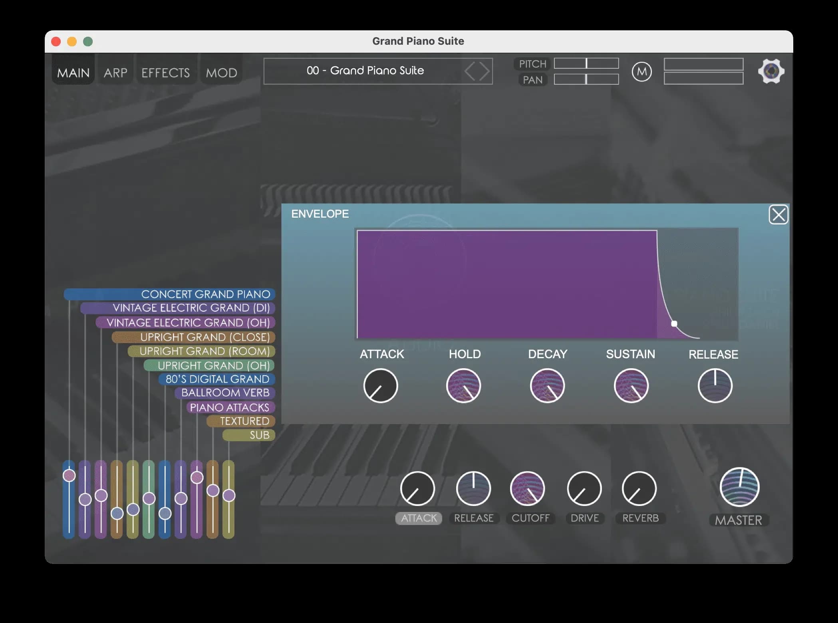
Task: Click the RELEASE envelope knob
Action: pos(715,385)
